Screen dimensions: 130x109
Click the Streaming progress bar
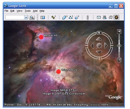[x=95, y=105]
